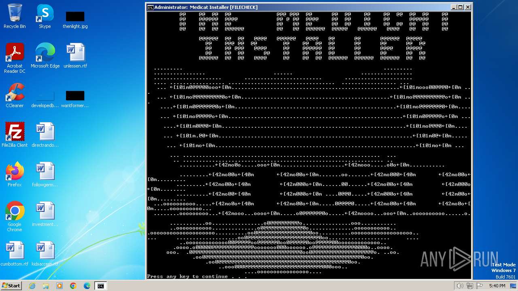
Task: Maximize the Medicat Installer window
Action: click(x=461, y=7)
